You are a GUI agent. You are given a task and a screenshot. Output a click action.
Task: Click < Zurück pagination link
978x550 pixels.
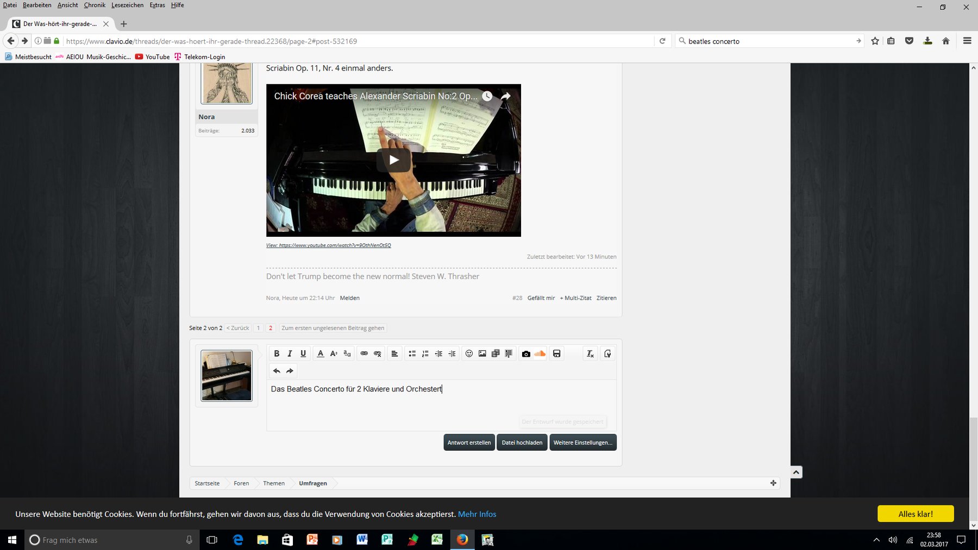click(x=238, y=328)
